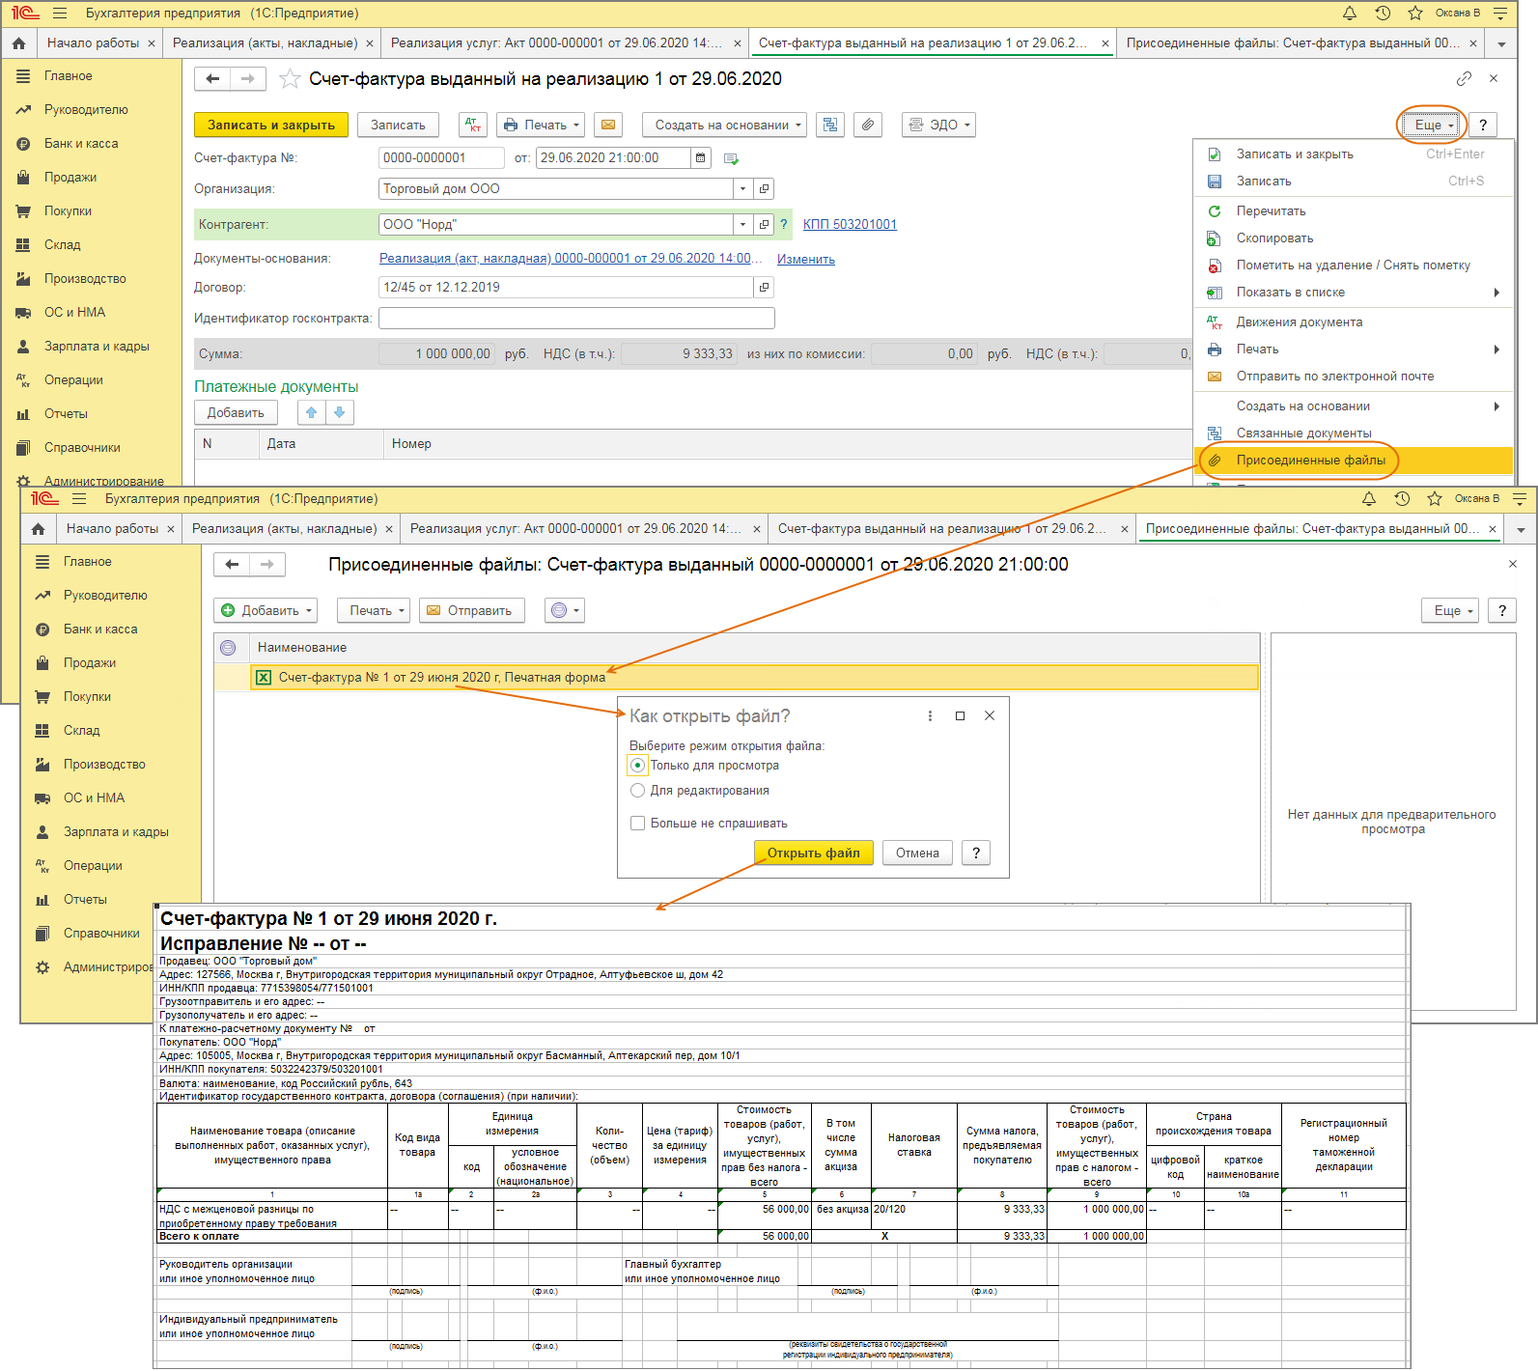Open the Добавить dropdown in attached files
Screen dimensions: 1538x1371
tap(266, 610)
